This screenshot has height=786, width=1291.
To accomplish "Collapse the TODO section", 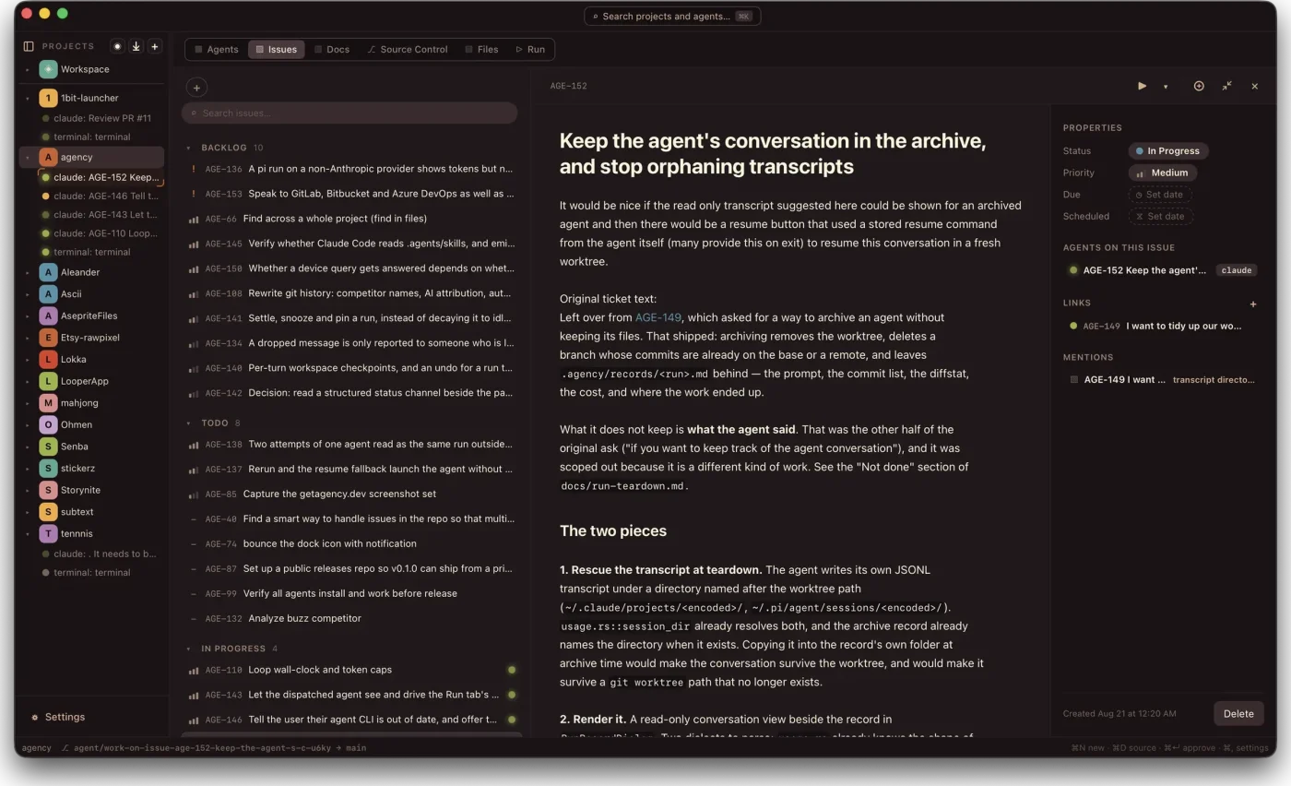I will click(x=189, y=423).
